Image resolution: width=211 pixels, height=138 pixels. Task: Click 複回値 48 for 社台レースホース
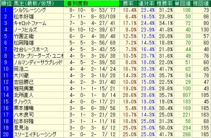click(206, 49)
